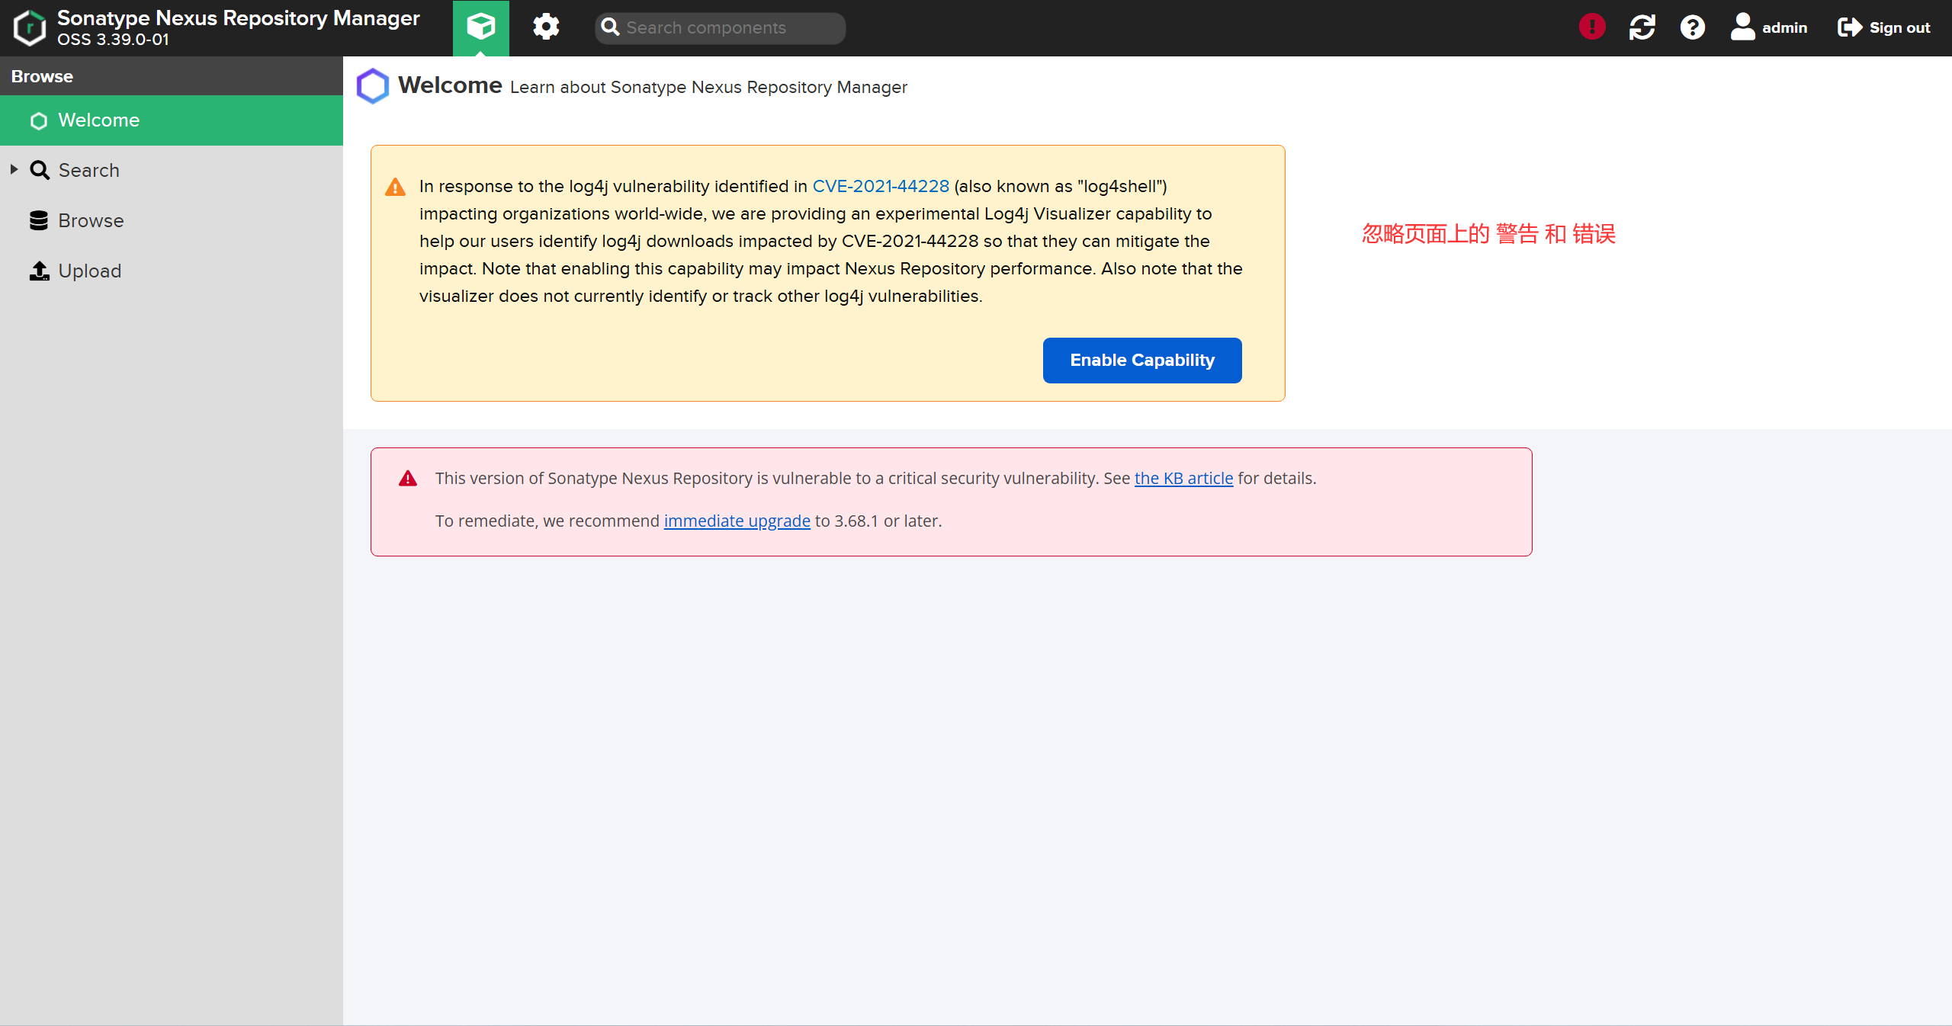Open the KB article link
This screenshot has width=1952, height=1026.
(1183, 479)
